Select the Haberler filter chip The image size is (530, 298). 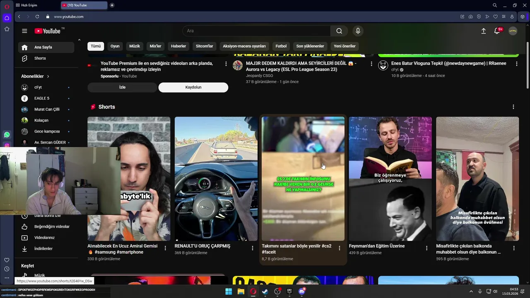178,46
